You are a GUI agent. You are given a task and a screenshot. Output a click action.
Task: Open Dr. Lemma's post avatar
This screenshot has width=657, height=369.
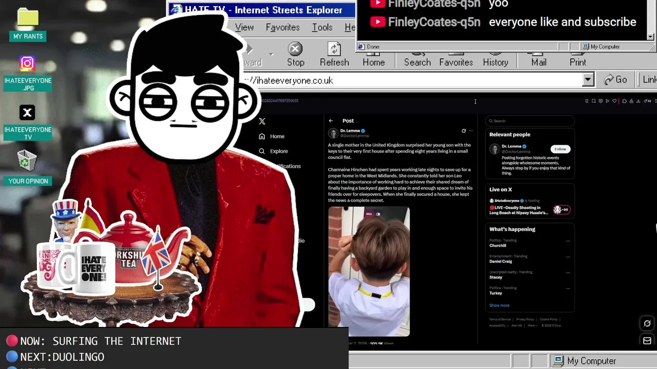pos(333,133)
